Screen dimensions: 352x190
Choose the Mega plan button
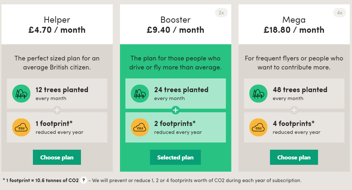294,157
